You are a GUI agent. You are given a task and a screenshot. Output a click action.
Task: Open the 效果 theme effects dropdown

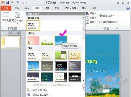91,22
